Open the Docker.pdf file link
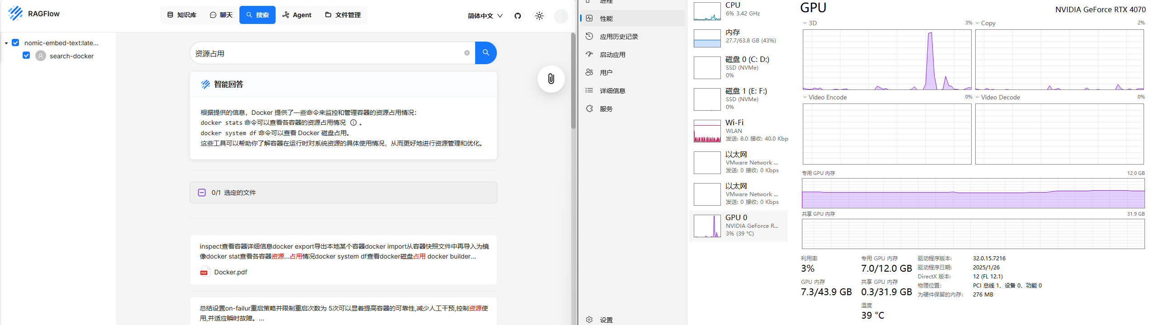The image size is (1154, 325). click(230, 272)
